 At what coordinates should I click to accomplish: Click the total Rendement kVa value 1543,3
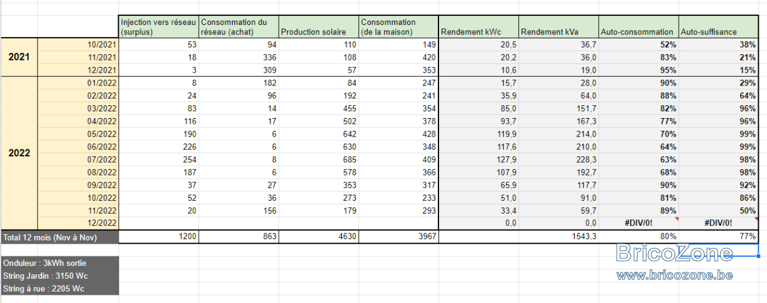559,237
